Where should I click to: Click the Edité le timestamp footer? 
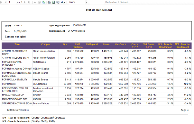click(18, 110)
